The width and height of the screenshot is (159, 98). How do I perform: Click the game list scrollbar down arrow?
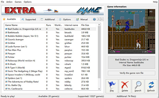point(99,89)
